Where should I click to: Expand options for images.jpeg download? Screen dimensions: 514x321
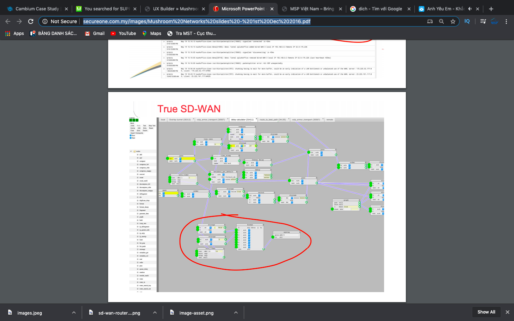74,312
